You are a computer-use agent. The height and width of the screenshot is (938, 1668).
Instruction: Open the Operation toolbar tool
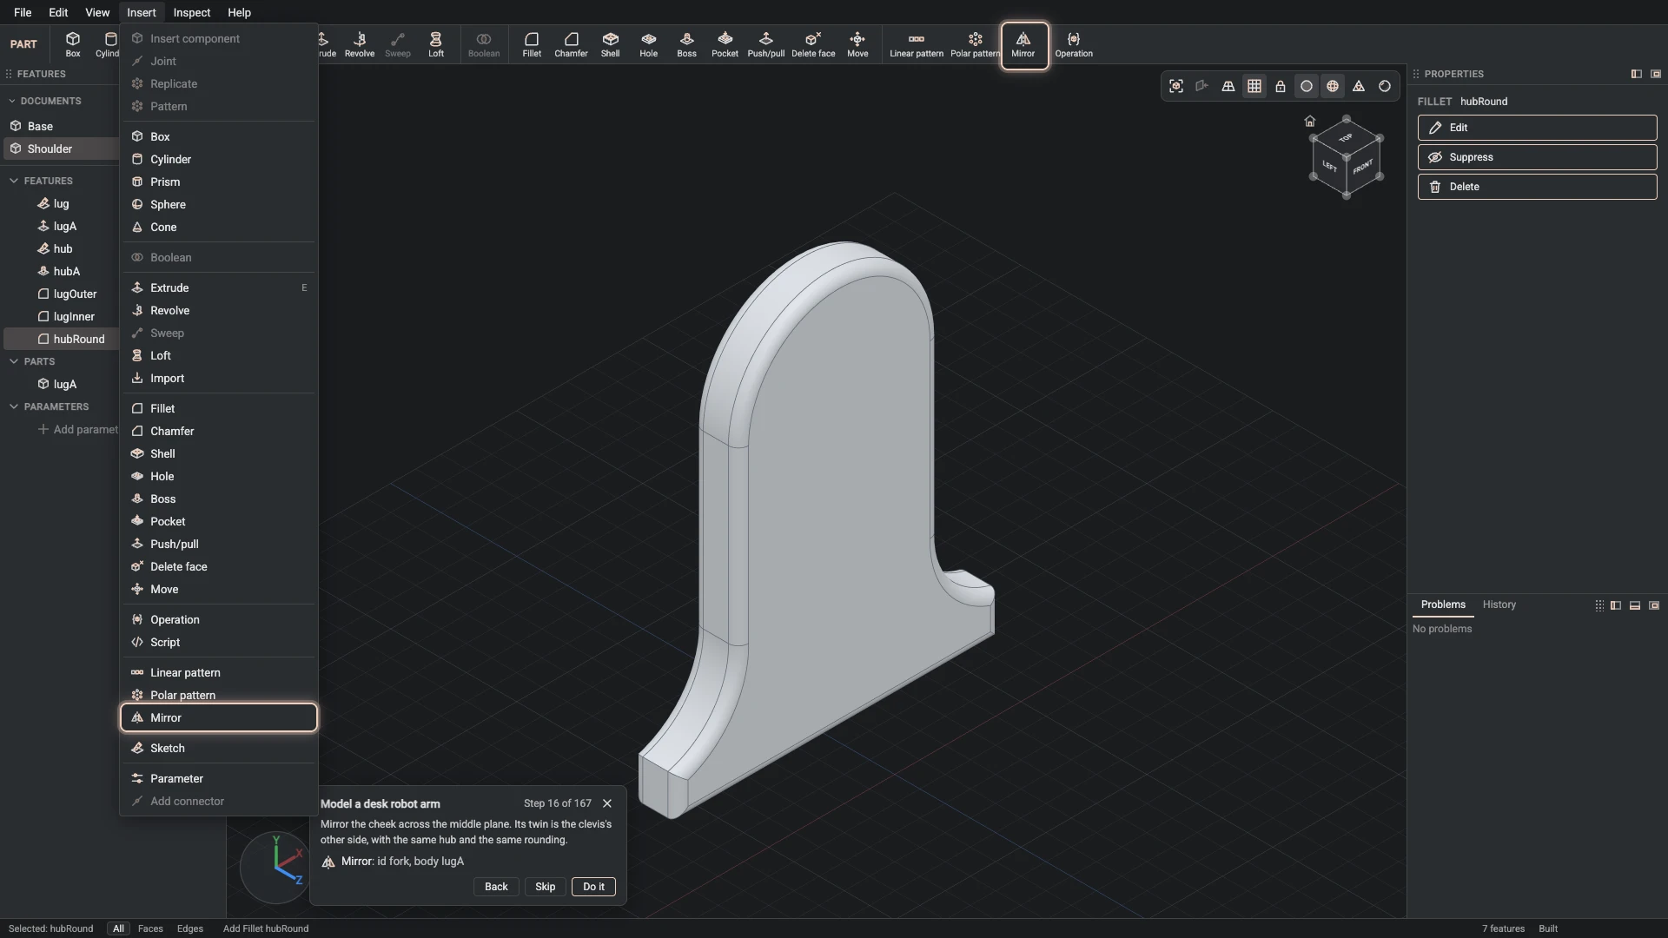pos(1074,45)
